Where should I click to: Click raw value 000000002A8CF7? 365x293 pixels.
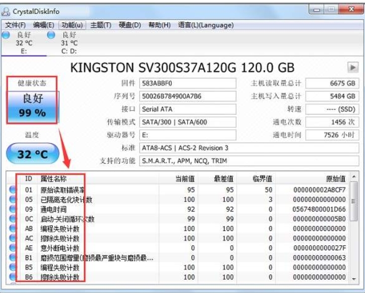[x=319, y=190]
